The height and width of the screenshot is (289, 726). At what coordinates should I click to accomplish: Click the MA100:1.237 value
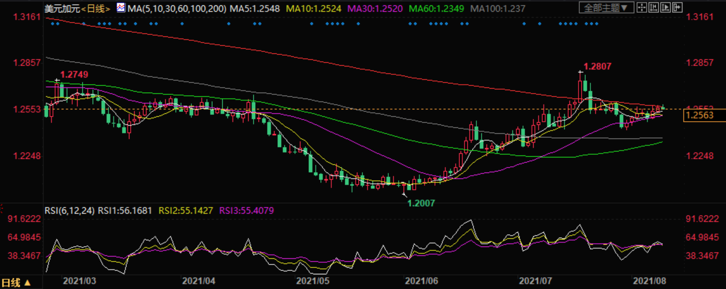497,8
